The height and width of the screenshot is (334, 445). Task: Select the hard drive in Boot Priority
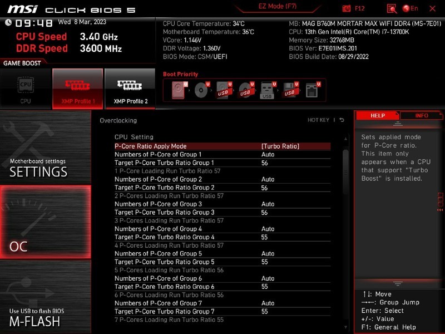tap(177, 89)
